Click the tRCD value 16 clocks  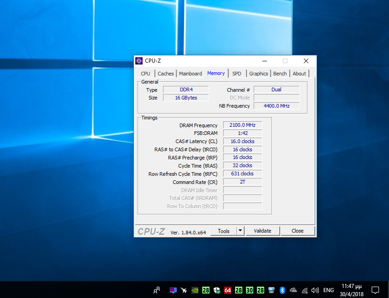[242, 149]
